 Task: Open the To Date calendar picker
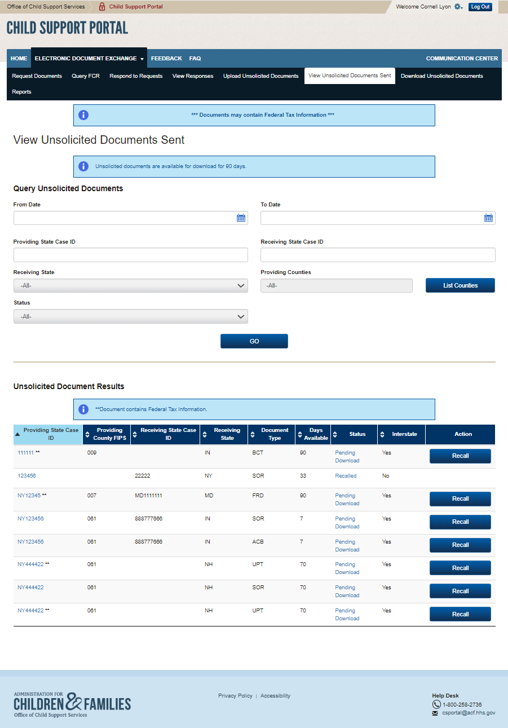click(488, 218)
